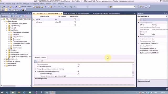Viewport: 168px width, 94px height.
Task: Open the File Explorer taskbar icon
Action: (13, 92)
